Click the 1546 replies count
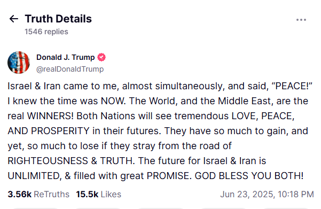Viewport: 321px width, 209px height. [46, 32]
